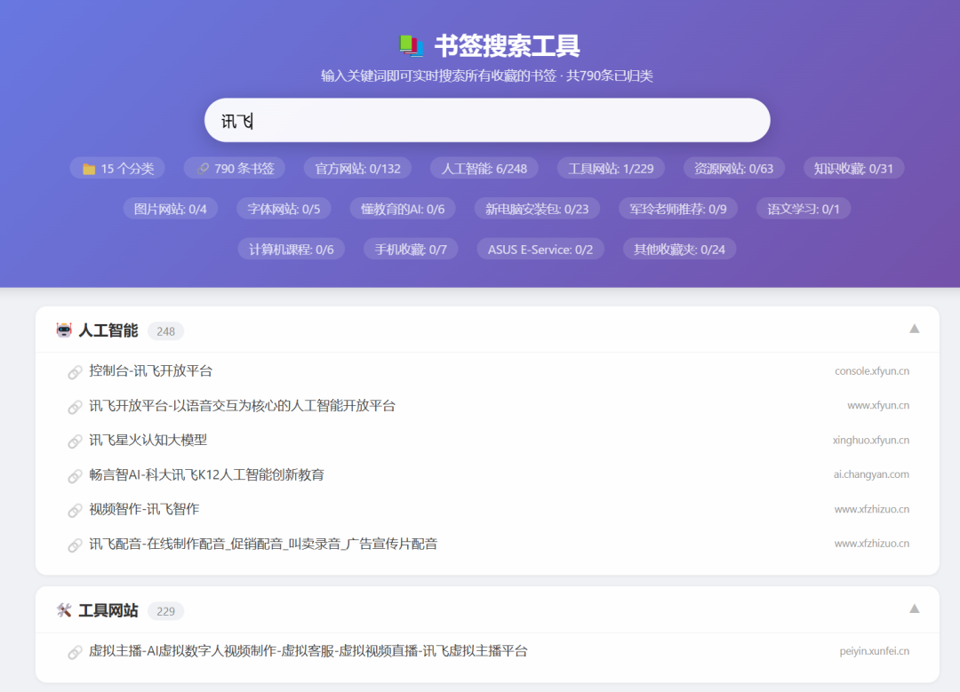This screenshot has height=692, width=960.
Task: Click the search box containing 讯飞
Action: tap(487, 121)
